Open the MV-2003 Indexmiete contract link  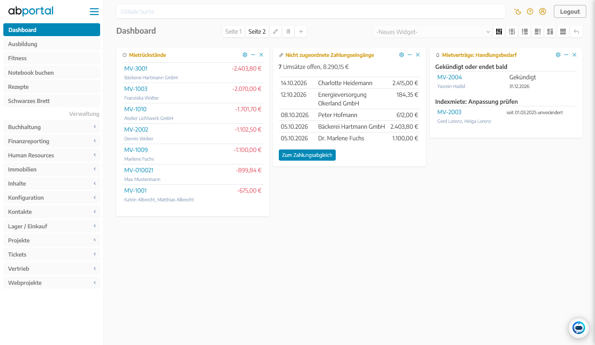(x=450, y=112)
